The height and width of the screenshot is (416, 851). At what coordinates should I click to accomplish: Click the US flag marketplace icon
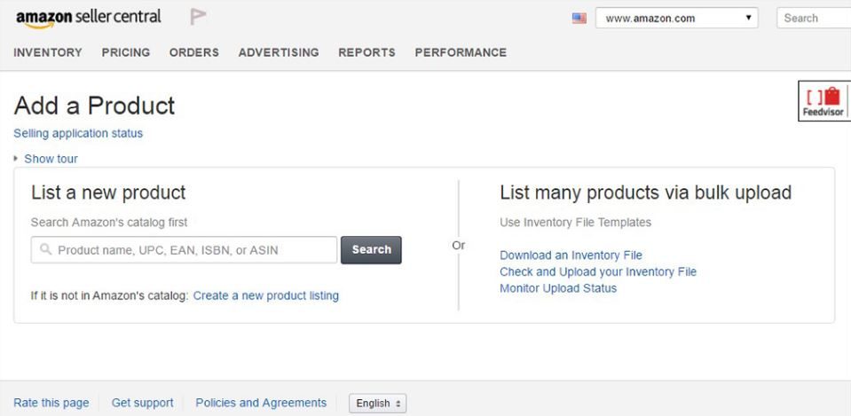pos(579,18)
